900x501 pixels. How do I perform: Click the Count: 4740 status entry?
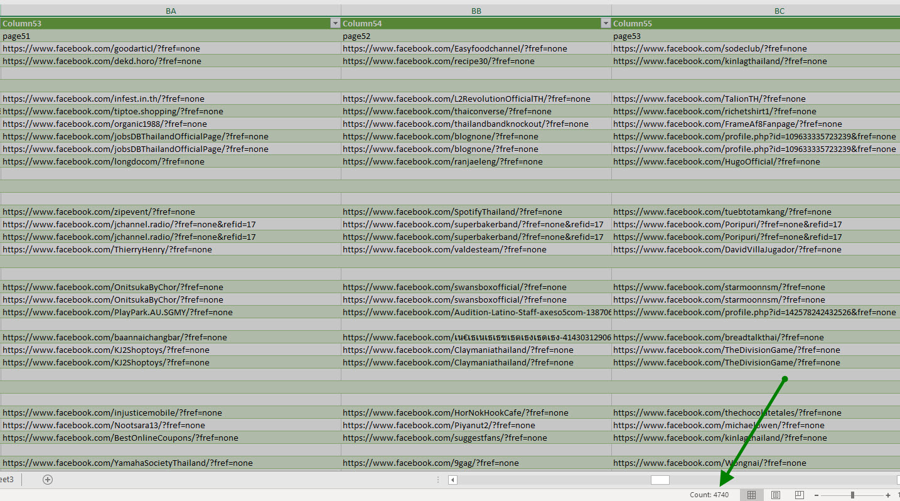709,495
